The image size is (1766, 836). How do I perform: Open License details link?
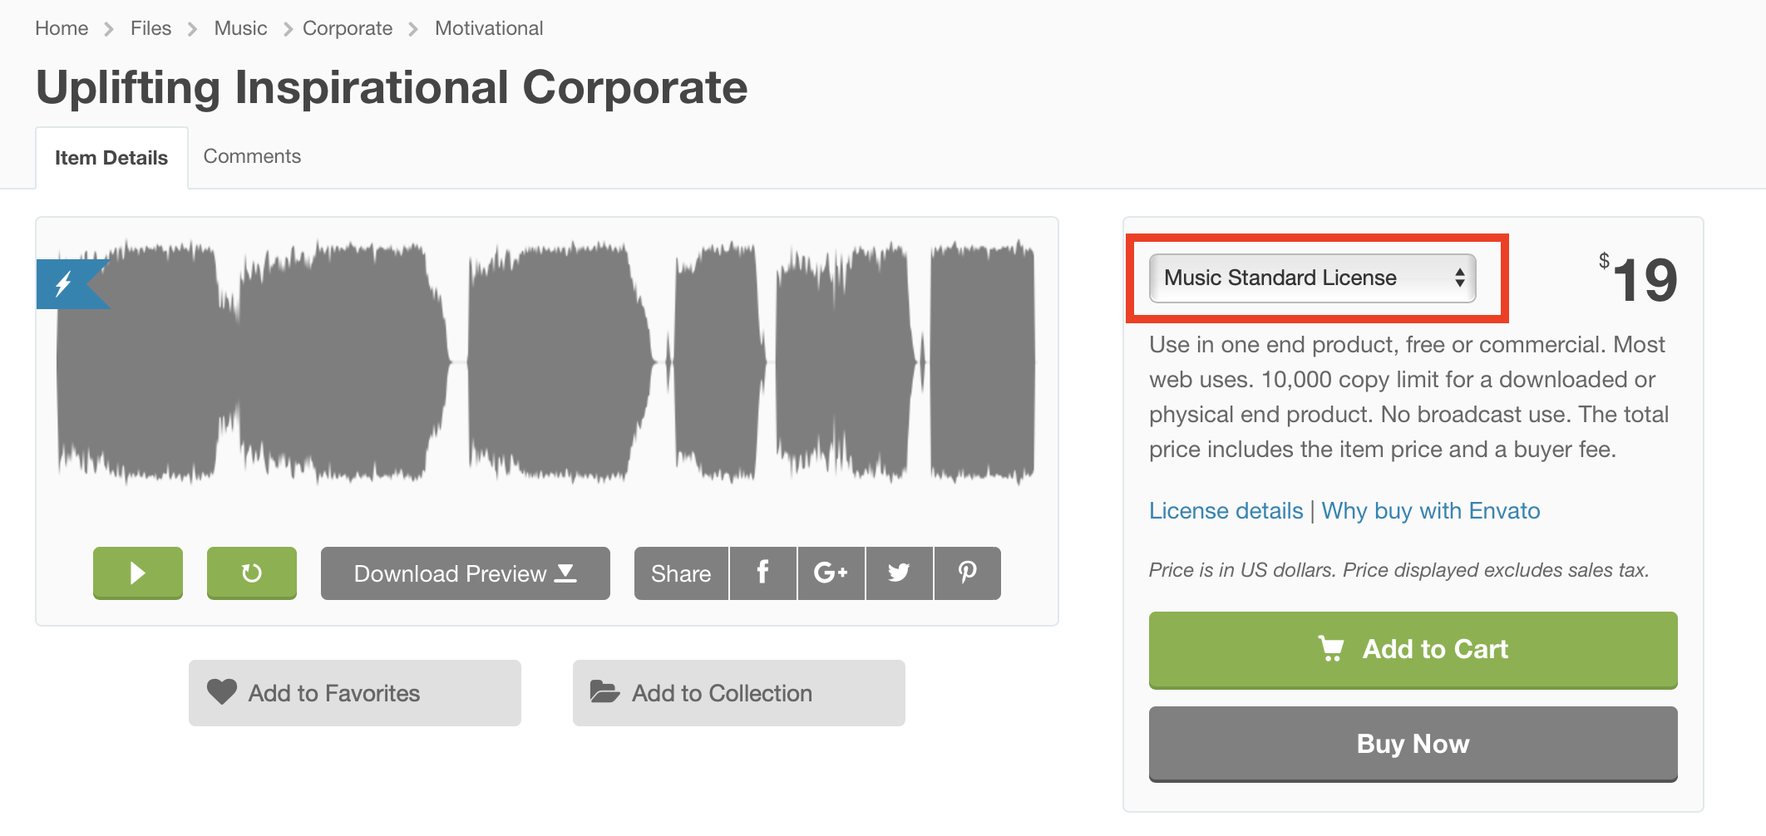click(1226, 510)
